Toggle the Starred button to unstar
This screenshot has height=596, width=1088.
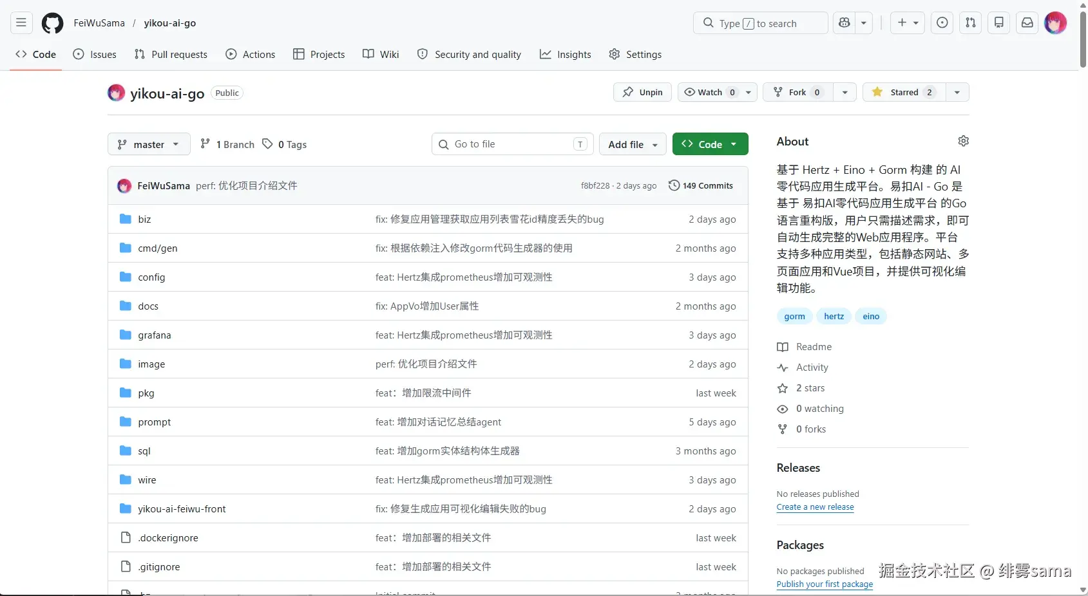[x=904, y=92]
